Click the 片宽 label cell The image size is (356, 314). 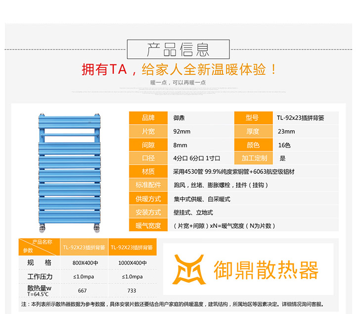click(x=148, y=131)
